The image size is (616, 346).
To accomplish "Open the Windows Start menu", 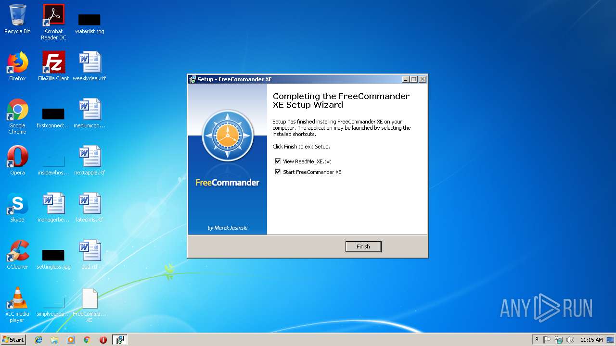I will point(13,339).
